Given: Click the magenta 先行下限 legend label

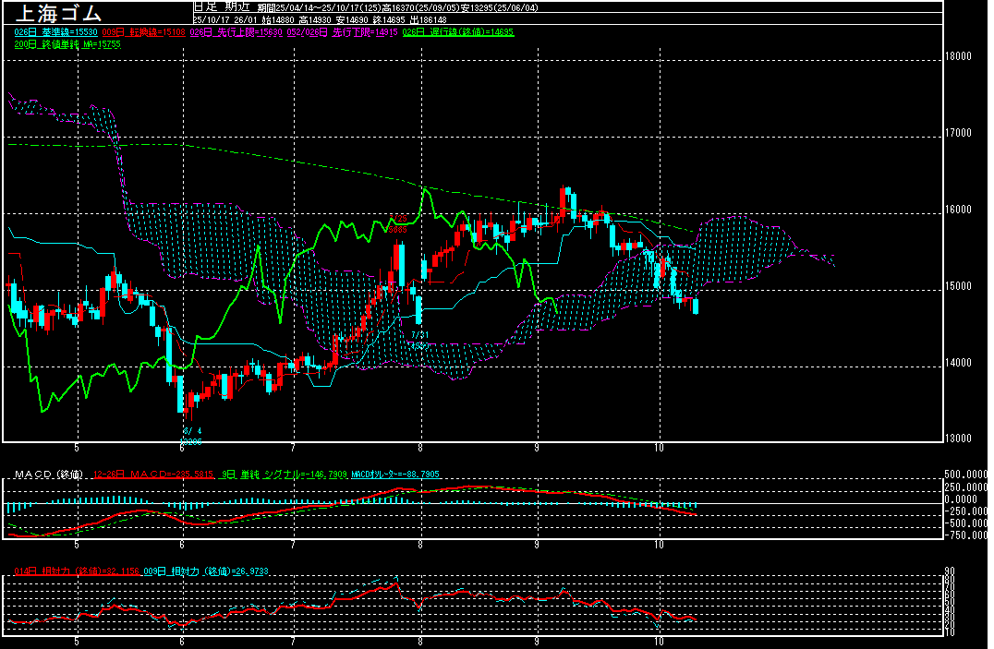Looking at the screenshot, I should tap(343, 31).
